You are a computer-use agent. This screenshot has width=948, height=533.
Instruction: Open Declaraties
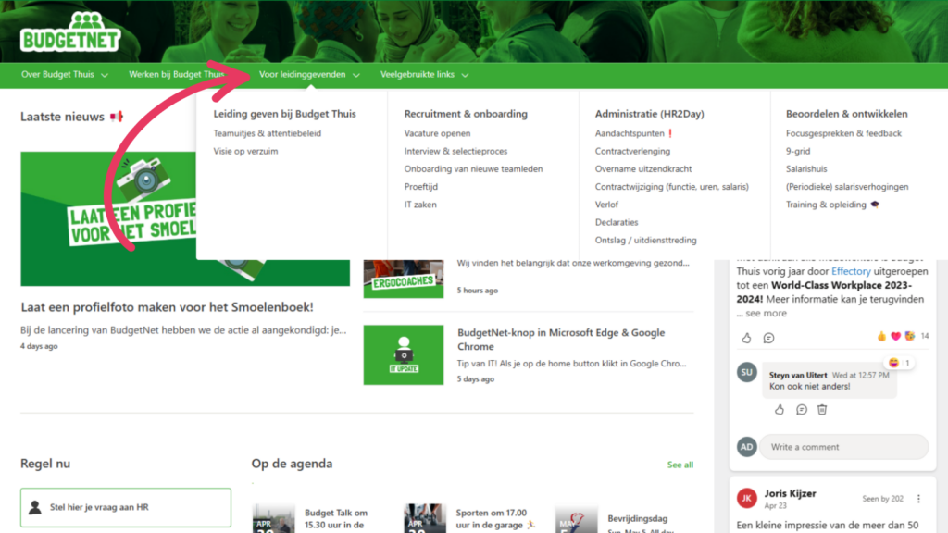[x=617, y=222]
